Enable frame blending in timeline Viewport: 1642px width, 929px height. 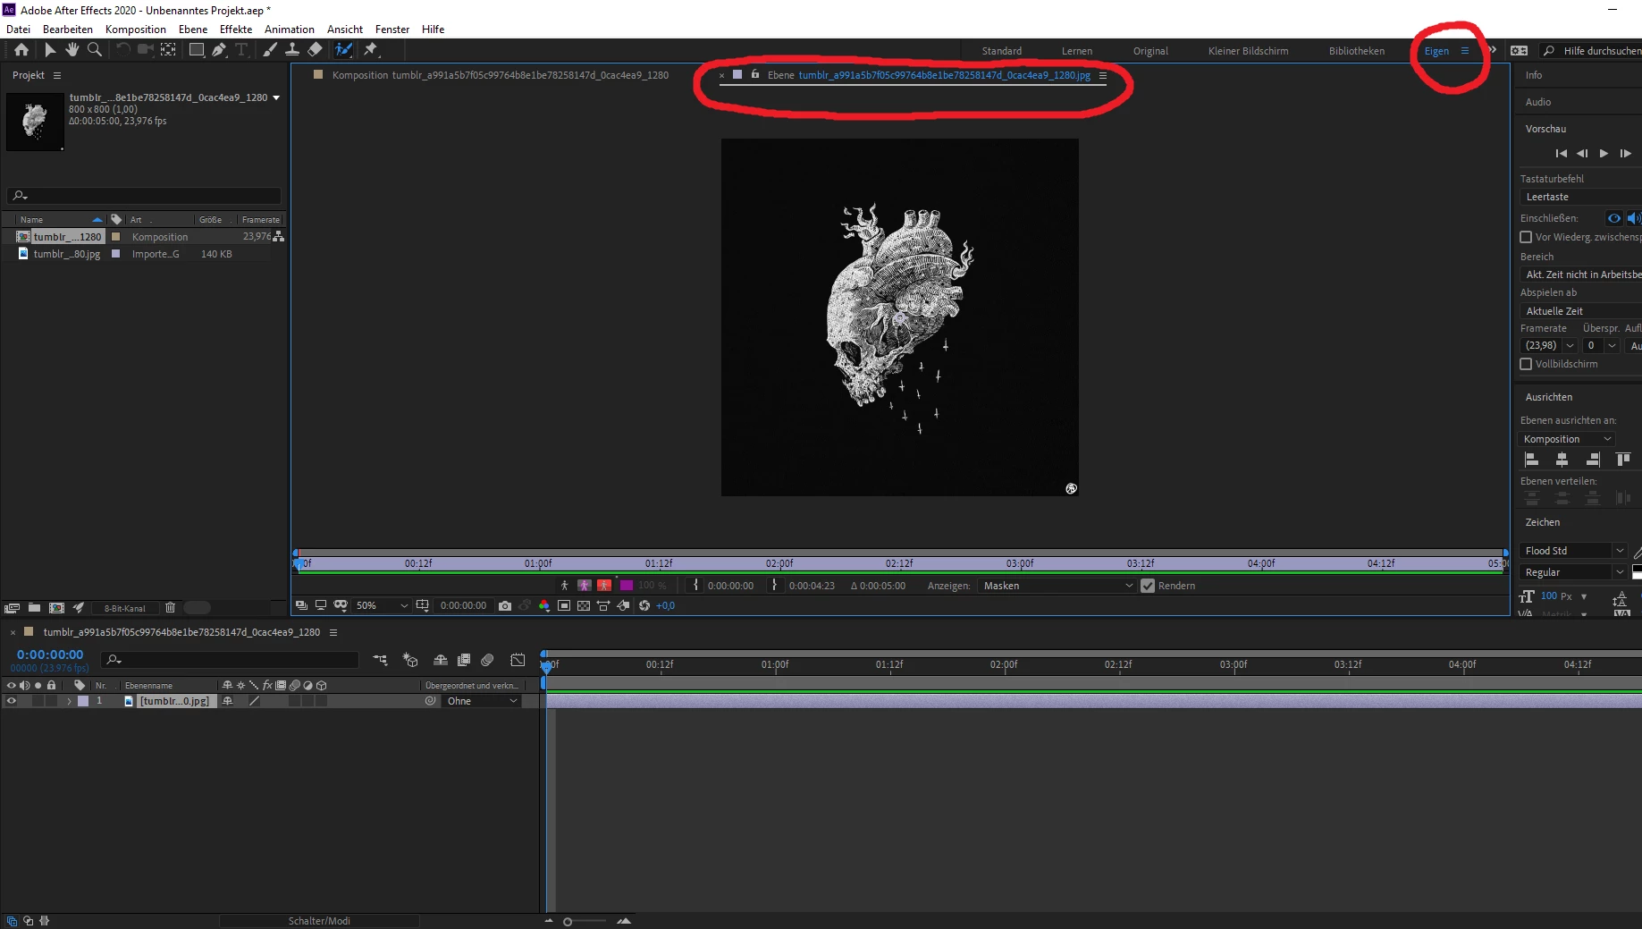click(x=464, y=660)
